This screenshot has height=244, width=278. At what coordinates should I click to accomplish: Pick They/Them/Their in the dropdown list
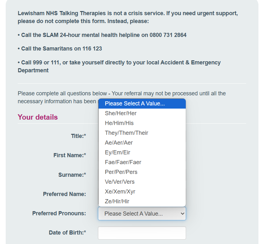[126, 133]
